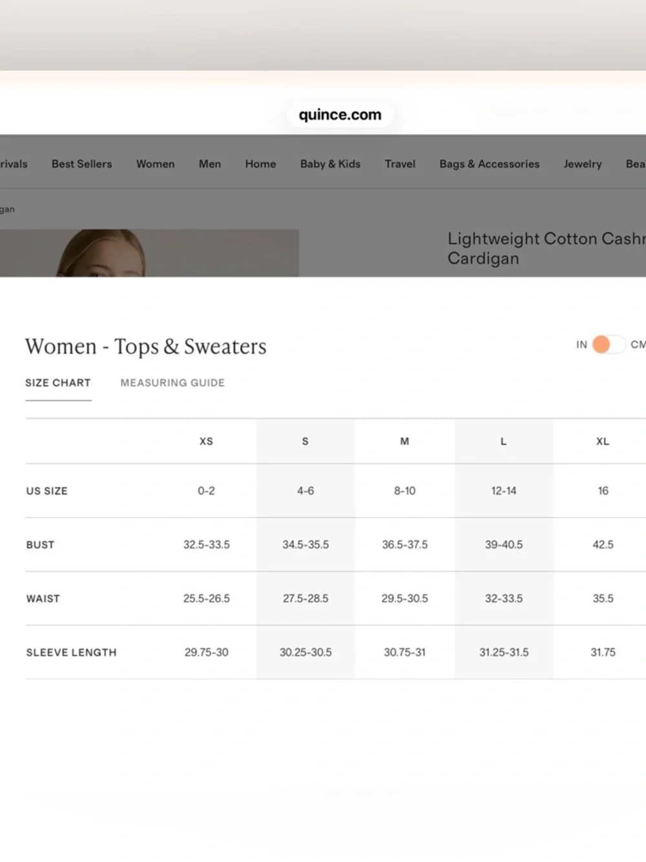Click waist value 29.5-30.5
Screen dimensions: 646x862
coord(405,598)
